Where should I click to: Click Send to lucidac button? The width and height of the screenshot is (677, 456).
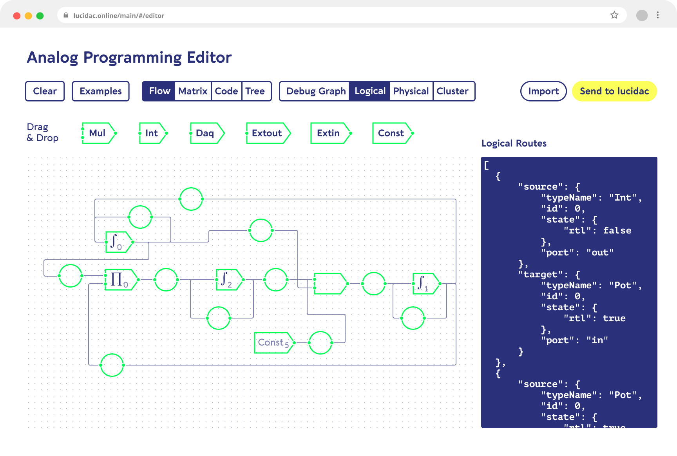click(x=614, y=91)
